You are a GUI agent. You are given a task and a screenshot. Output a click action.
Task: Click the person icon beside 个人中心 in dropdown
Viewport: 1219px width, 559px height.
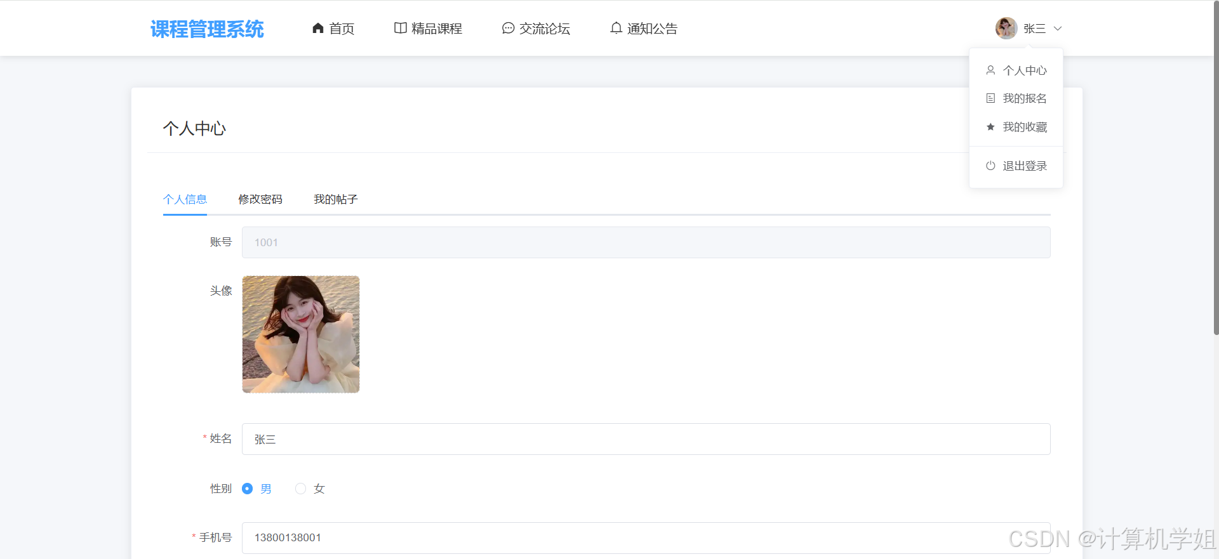click(990, 70)
